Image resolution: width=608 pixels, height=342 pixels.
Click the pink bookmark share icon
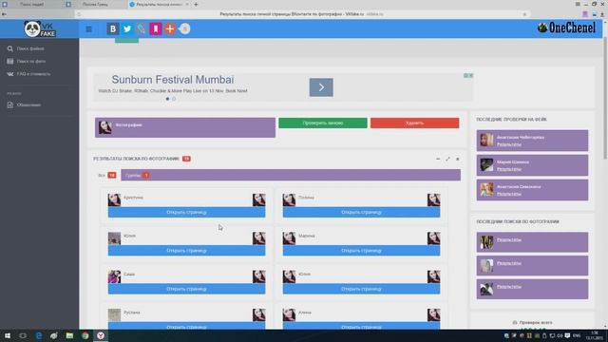pos(156,29)
